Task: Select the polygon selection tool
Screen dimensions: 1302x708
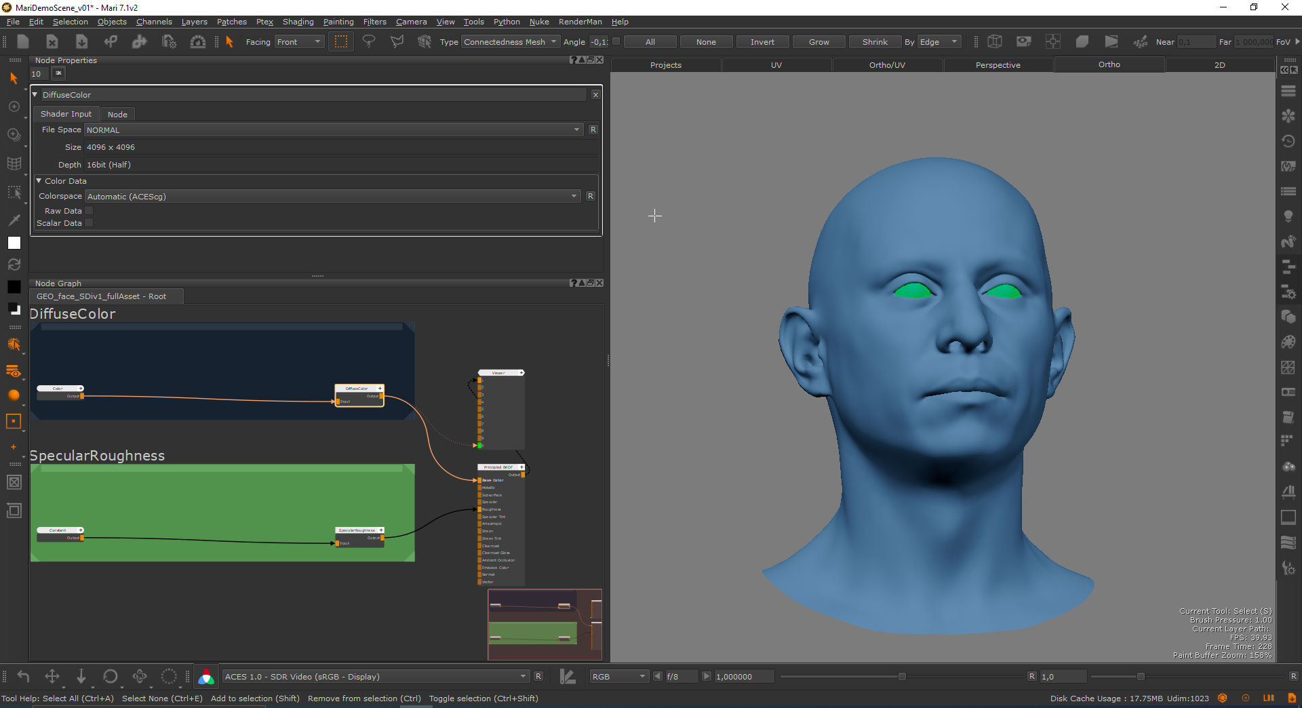Action: 397,42
